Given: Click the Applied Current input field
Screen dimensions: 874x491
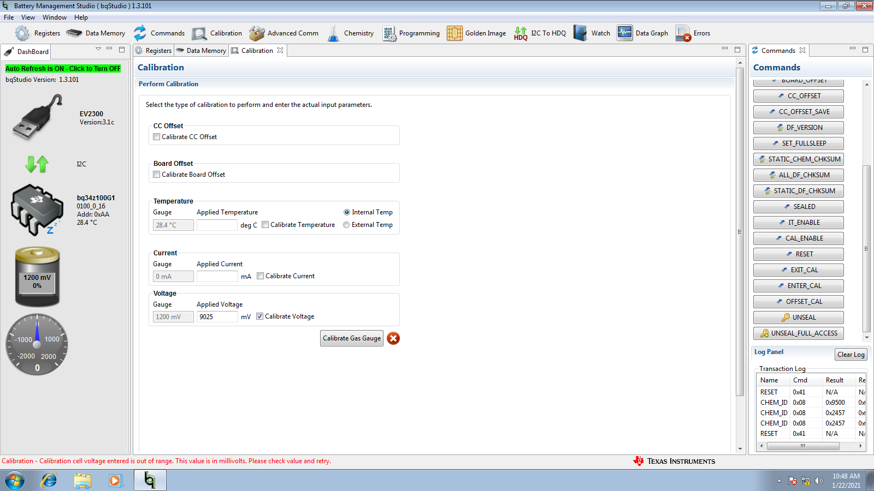Looking at the screenshot, I should pos(217,276).
